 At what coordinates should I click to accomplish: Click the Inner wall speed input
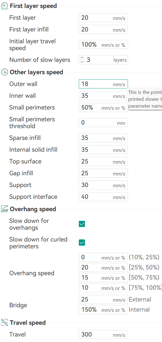click(x=103, y=96)
